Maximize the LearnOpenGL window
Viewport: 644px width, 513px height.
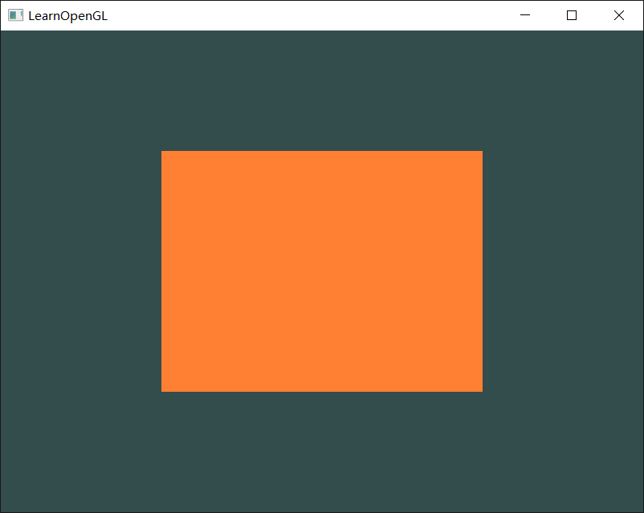572,15
